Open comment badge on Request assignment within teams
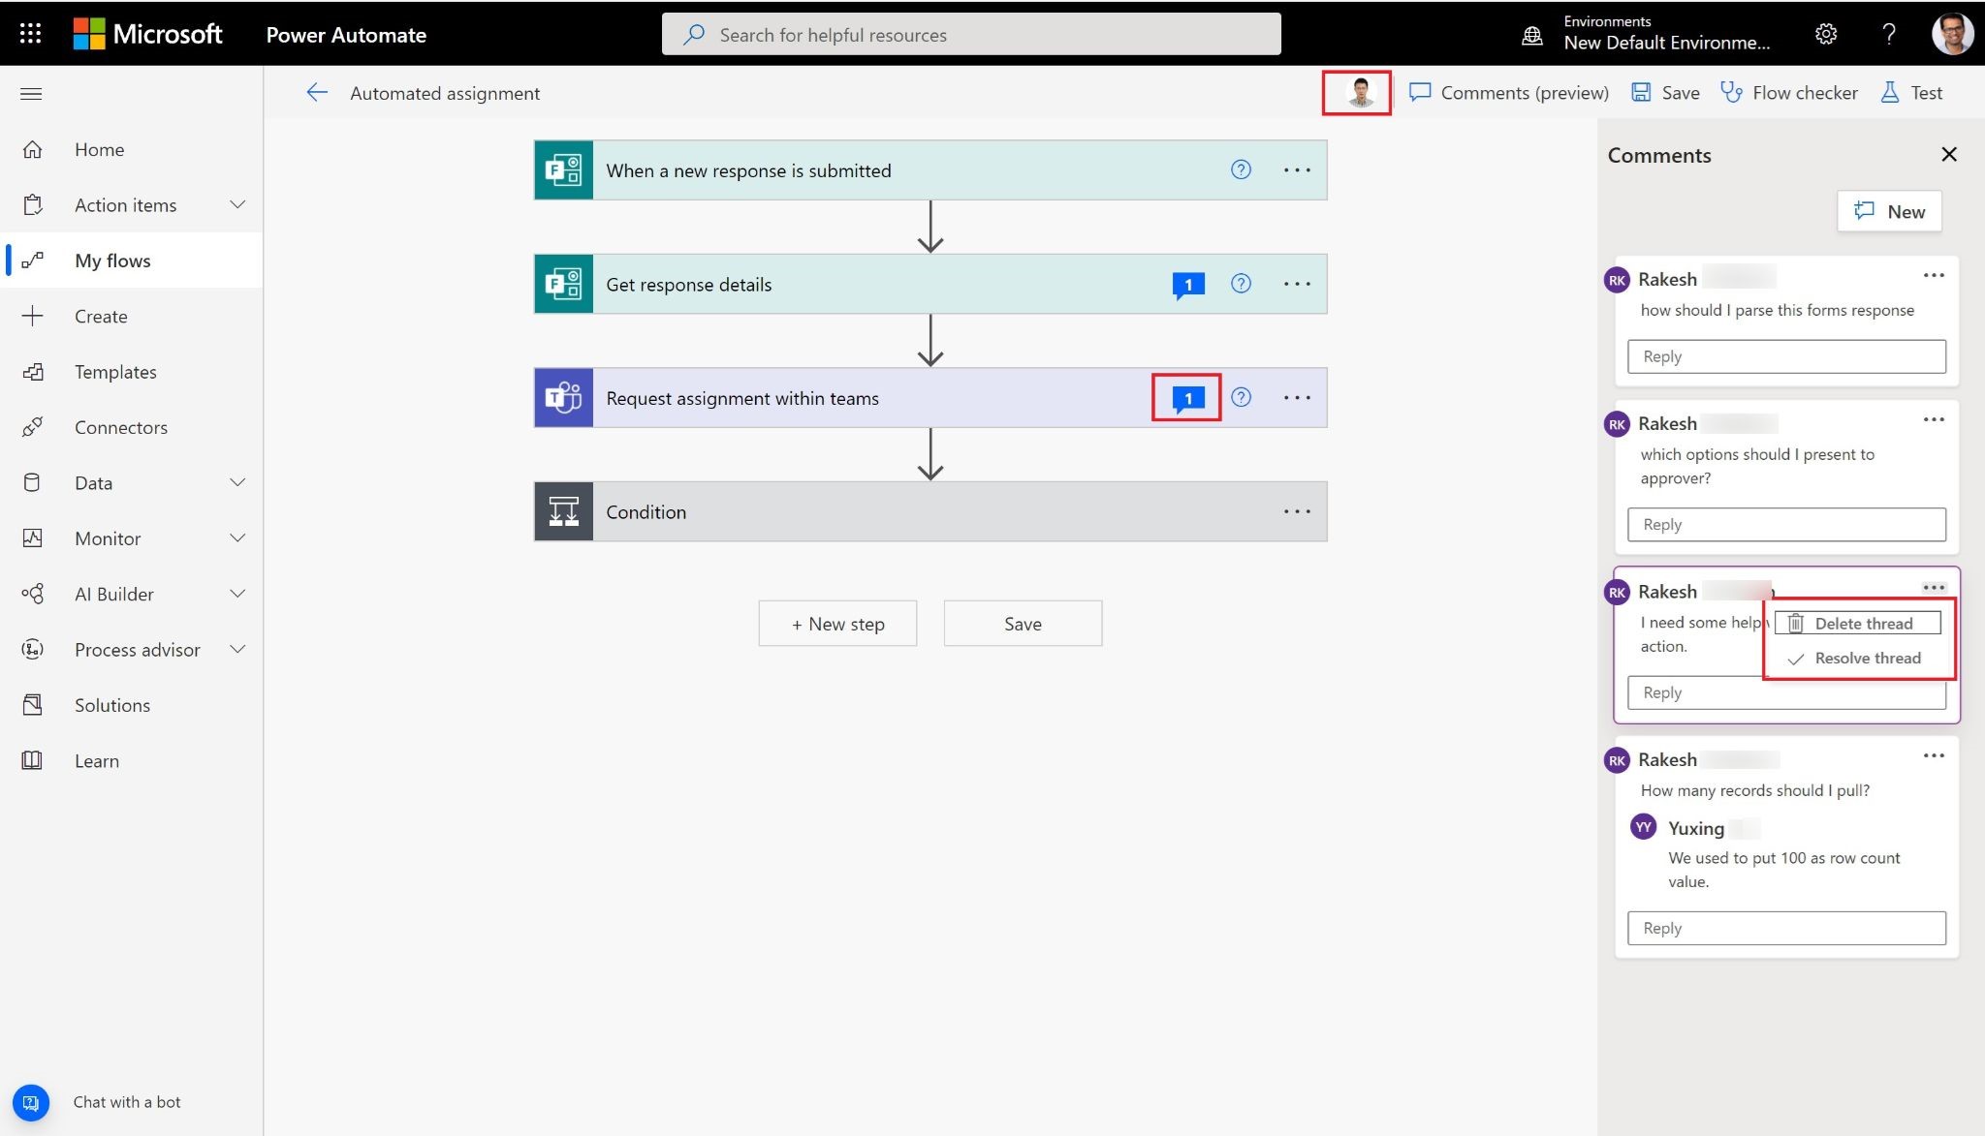Viewport: 1985px width, 1136px height. coord(1186,397)
